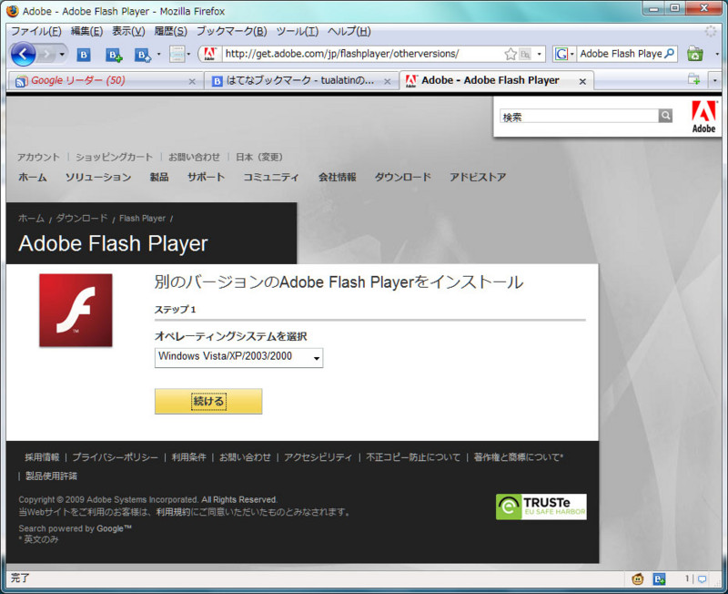Open the toolbar overflow dropdown on far right
Image resolution: width=728 pixels, height=594 pixels.
point(717,55)
